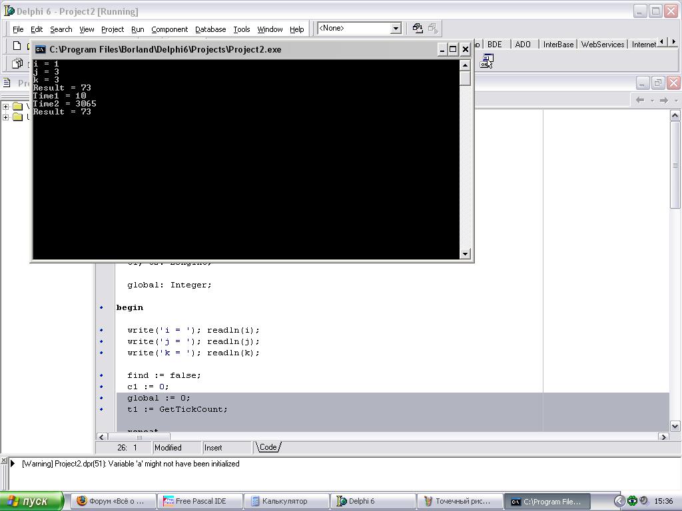
Task: Expand the first folder in the tree
Action: pos(6,106)
